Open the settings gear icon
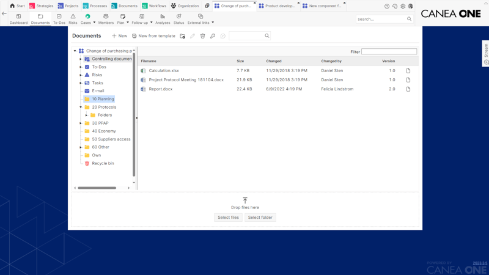 click(x=403, y=6)
